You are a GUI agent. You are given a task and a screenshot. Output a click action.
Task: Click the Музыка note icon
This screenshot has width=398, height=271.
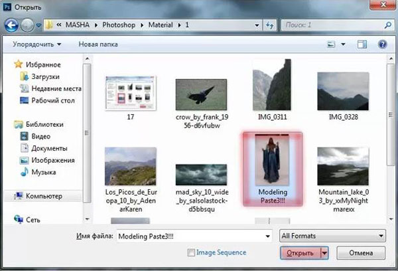pyautogui.click(x=24, y=172)
